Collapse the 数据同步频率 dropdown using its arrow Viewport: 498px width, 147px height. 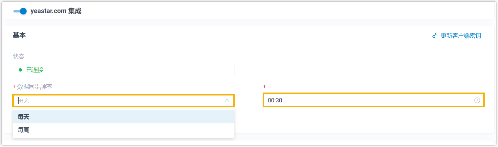coord(227,100)
